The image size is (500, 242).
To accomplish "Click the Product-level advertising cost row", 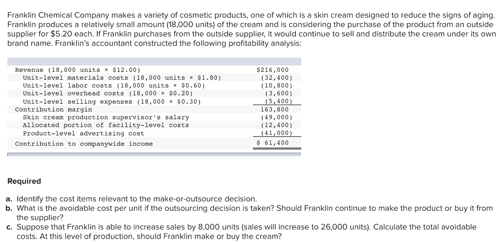I will point(154,133).
